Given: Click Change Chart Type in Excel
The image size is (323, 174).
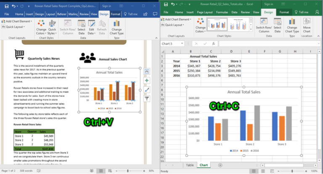Looking at the screenshot, I should point(292,26).
